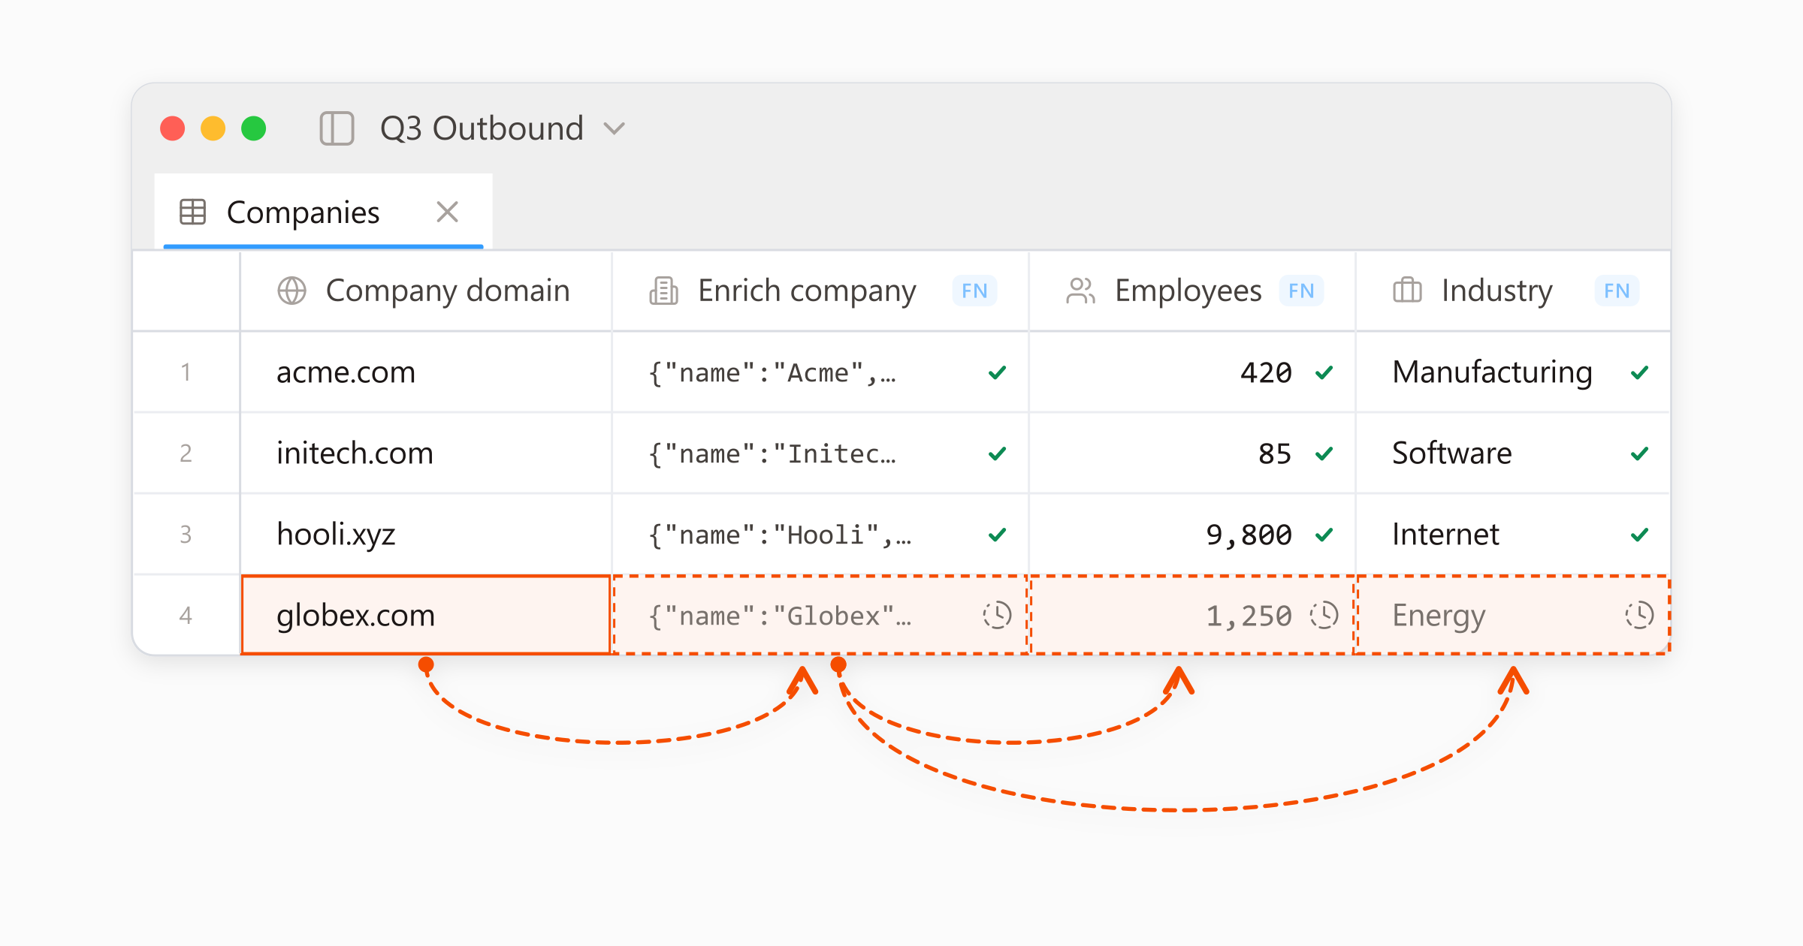Select the Employees column header label

tap(1188, 291)
